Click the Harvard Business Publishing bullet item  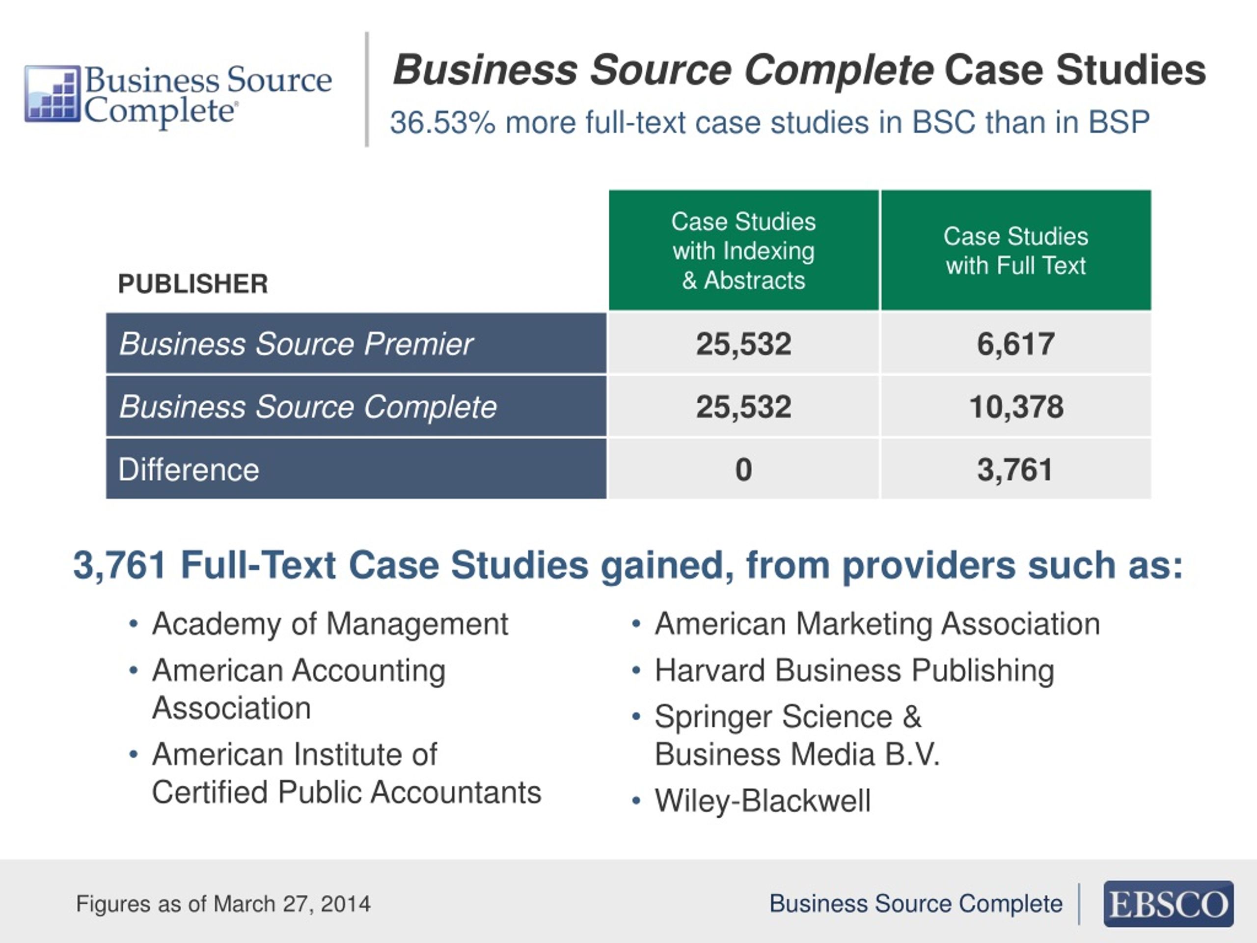coord(854,670)
